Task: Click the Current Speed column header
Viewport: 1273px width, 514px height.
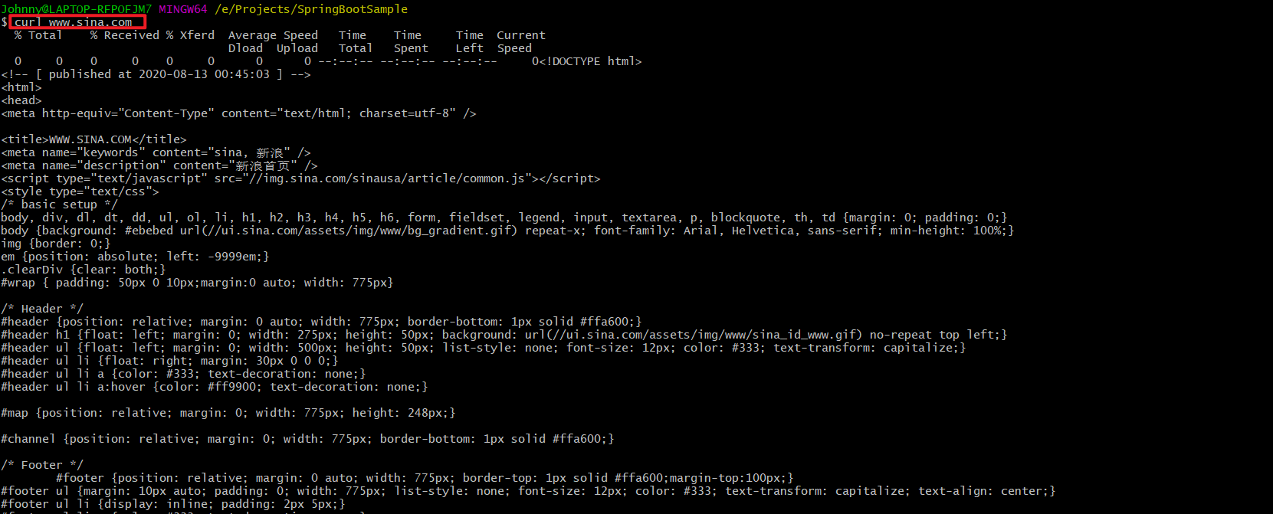Action: click(521, 41)
